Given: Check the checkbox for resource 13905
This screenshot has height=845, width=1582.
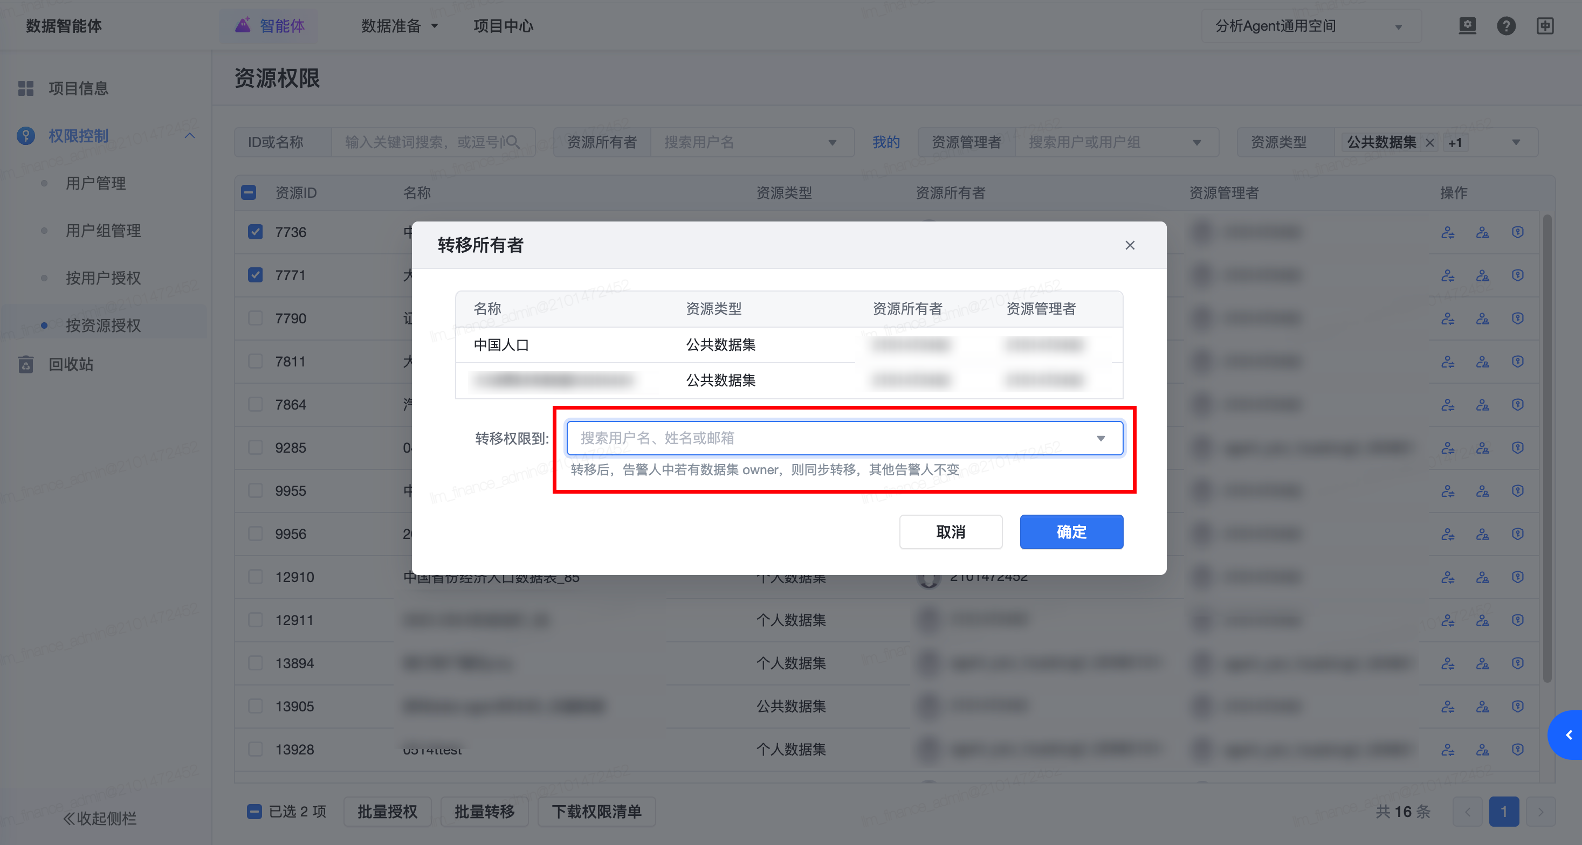Looking at the screenshot, I should 256,707.
